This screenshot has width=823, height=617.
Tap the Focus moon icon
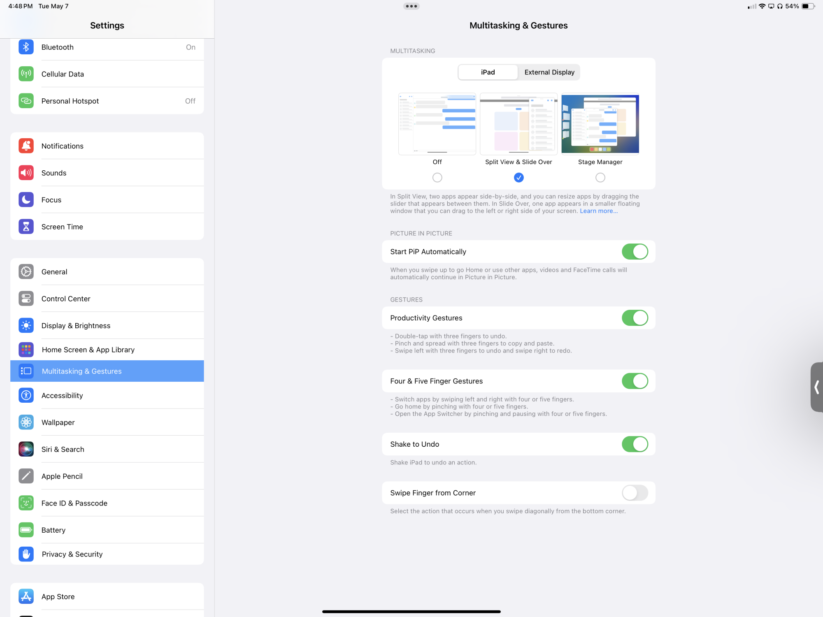26,200
